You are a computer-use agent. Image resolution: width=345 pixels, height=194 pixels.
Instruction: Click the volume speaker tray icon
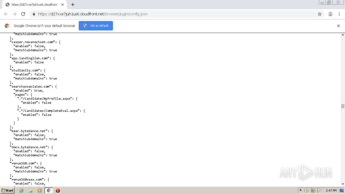coord(306,190)
